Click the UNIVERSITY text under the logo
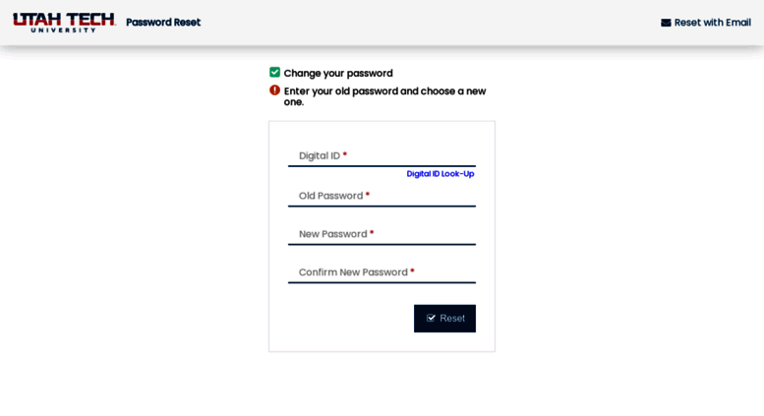Image resolution: width=764 pixels, height=416 pixels. pos(63,30)
